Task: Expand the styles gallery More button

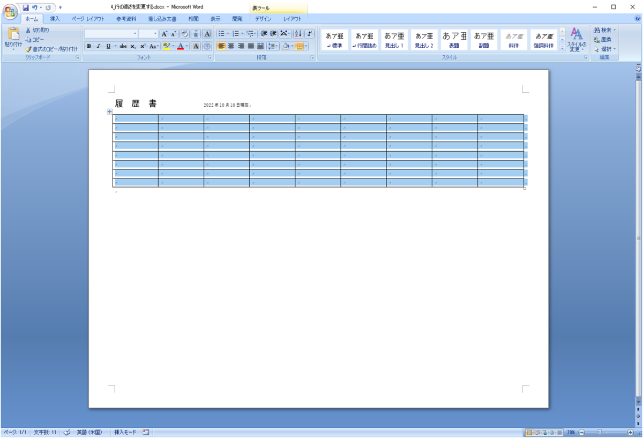Action: pyautogui.click(x=562, y=48)
